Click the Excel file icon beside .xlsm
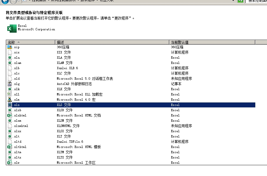 [x=10, y=121]
